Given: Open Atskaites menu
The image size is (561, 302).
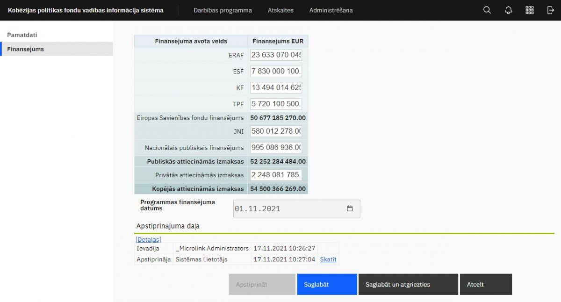Looking at the screenshot, I should pos(280,10).
